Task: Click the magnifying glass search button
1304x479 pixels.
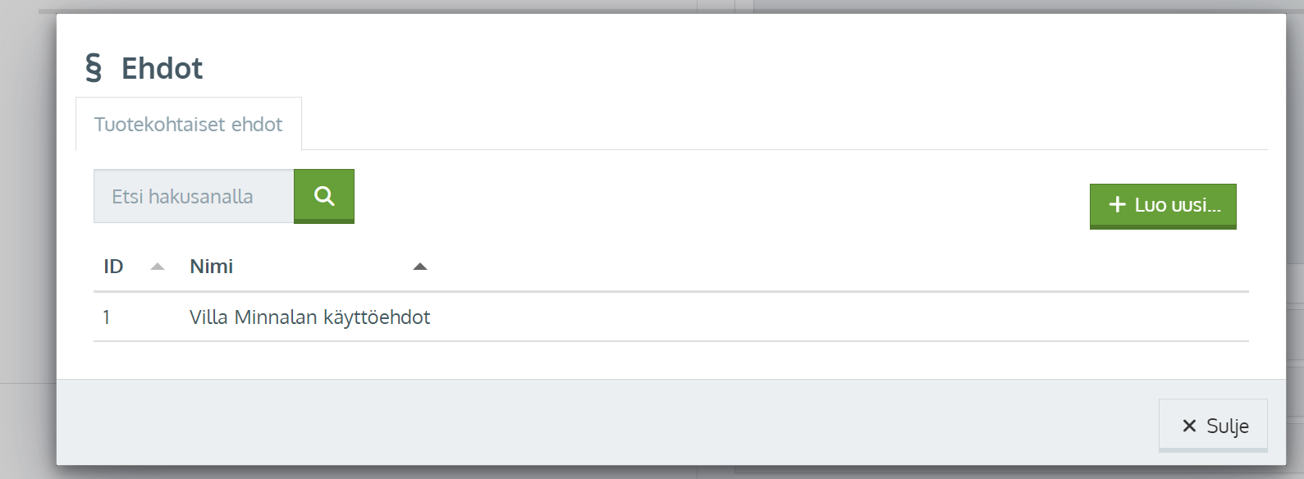Action: pyautogui.click(x=324, y=196)
